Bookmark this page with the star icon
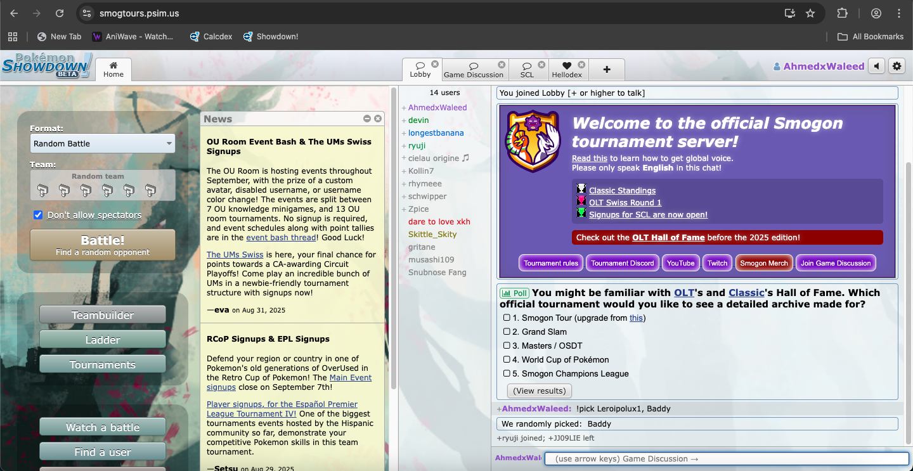 (810, 13)
